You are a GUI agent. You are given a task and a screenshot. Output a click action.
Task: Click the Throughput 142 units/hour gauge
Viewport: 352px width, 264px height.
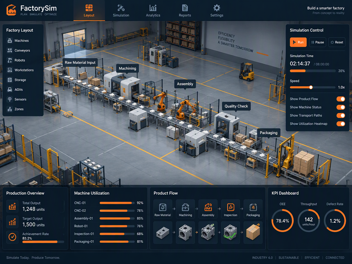[309, 221]
